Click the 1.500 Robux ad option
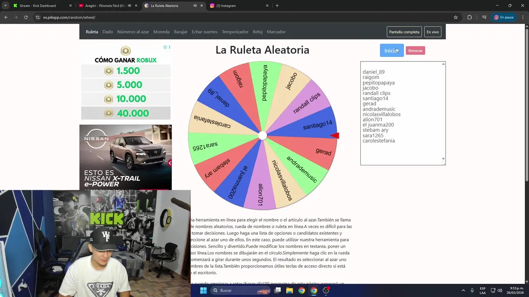 pyautogui.click(x=126, y=71)
